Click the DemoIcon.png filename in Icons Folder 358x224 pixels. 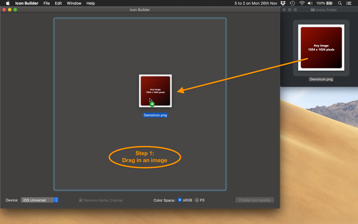pyautogui.click(x=321, y=79)
